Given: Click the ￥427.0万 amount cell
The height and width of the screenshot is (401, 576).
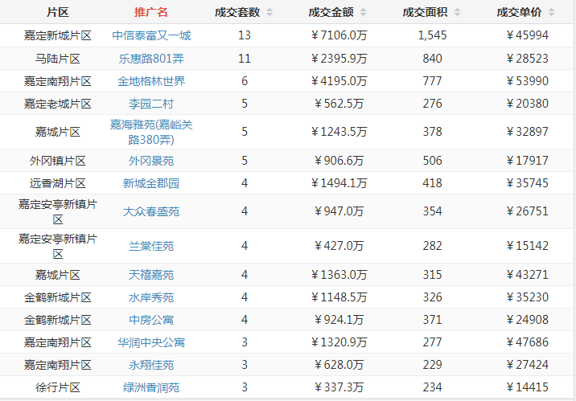Looking at the screenshot, I should 339,245.
